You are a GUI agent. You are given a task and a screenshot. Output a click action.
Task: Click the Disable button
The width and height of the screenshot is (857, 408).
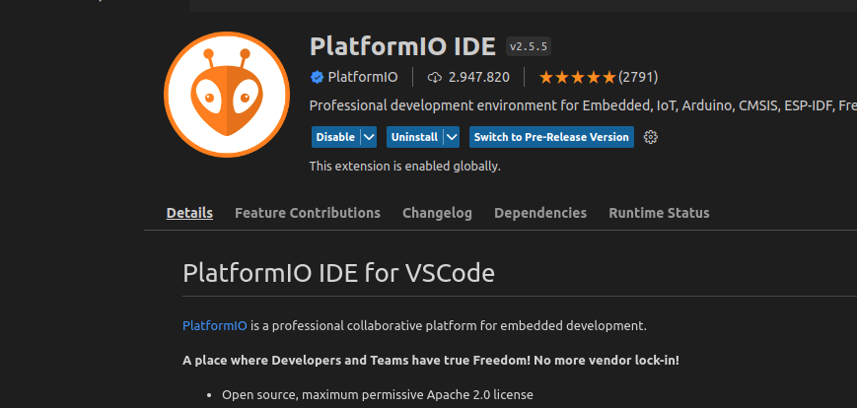coord(335,137)
